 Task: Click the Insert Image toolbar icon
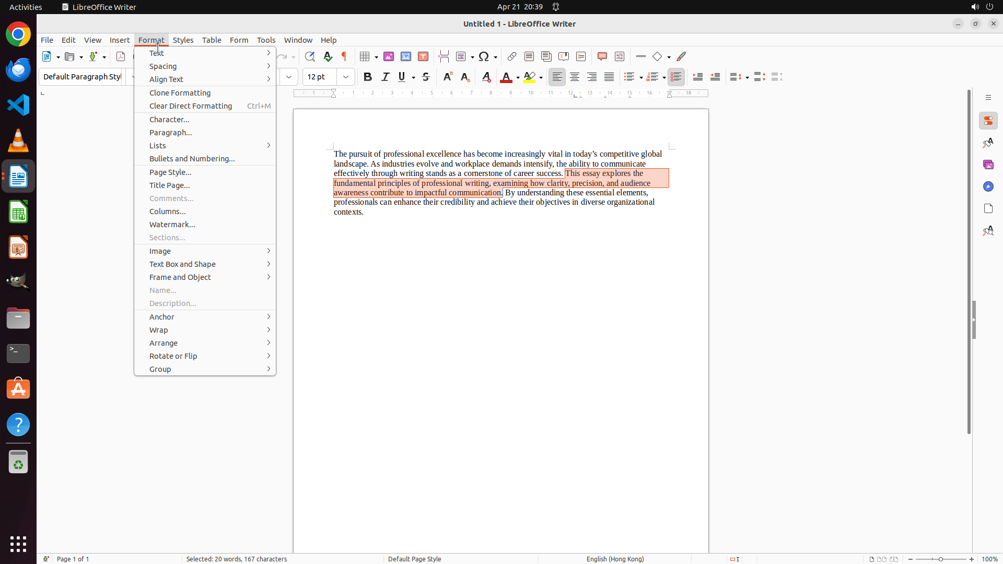389,56
